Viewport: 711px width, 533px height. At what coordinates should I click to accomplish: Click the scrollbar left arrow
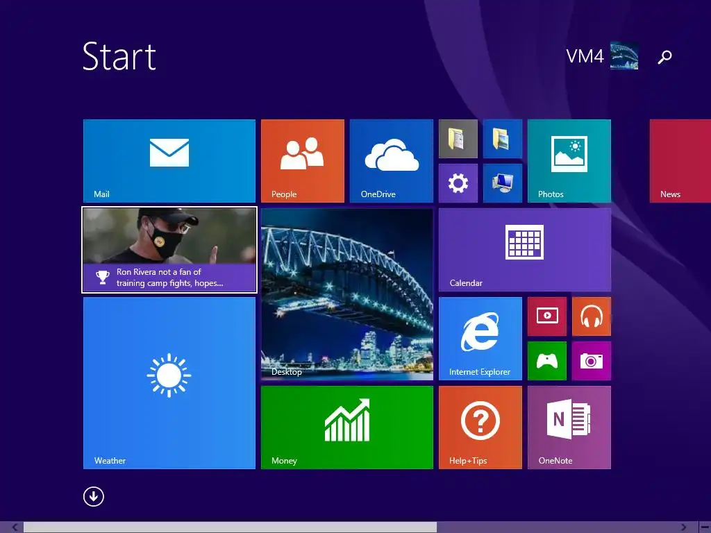(15, 527)
